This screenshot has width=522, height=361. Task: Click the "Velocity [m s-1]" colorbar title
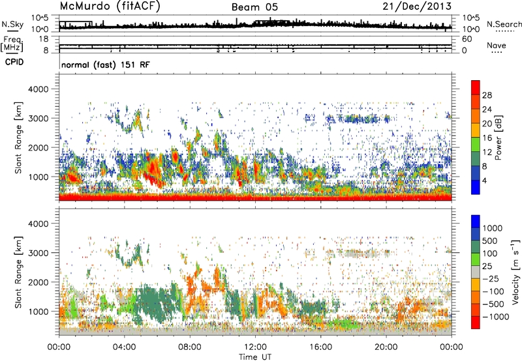(x=515, y=272)
